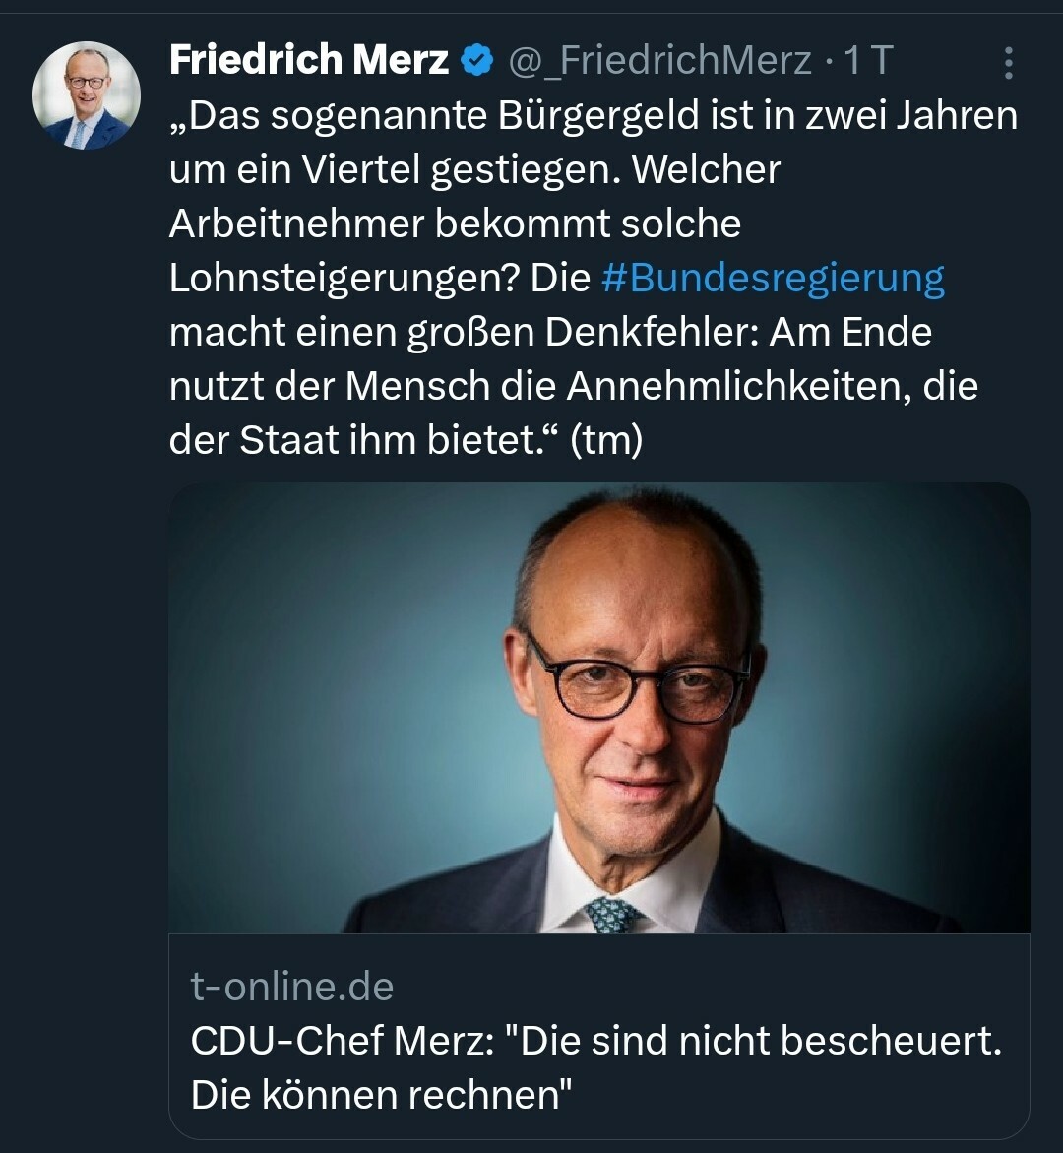This screenshot has height=1153, width=1063.
Task: Click the display name Friedrich Merz
Action: [x=309, y=59]
